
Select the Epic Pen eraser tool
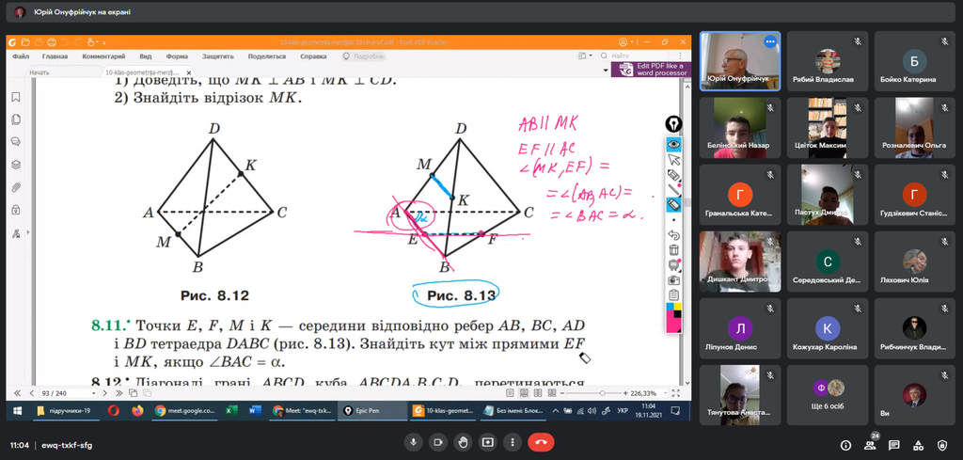coord(673,204)
